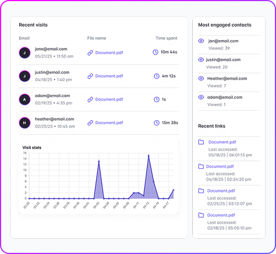Click the clock icon next to 15m 38s
The width and height of the screenshot is (276, 254).
tap(157, 122)
